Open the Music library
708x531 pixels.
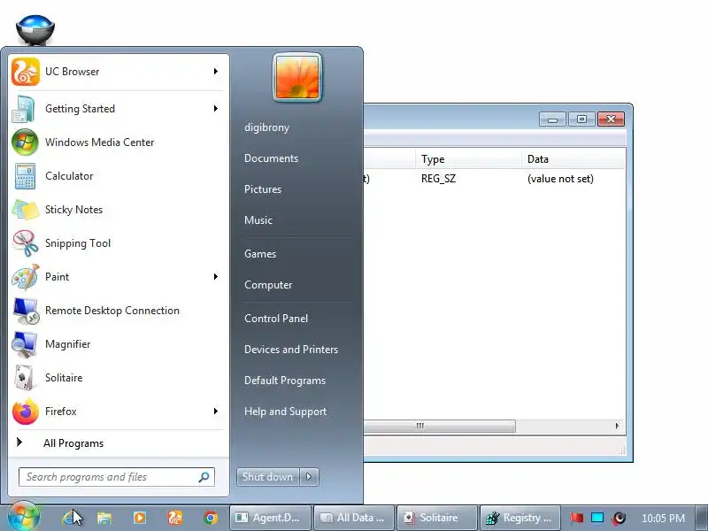[x=258, y=220]
